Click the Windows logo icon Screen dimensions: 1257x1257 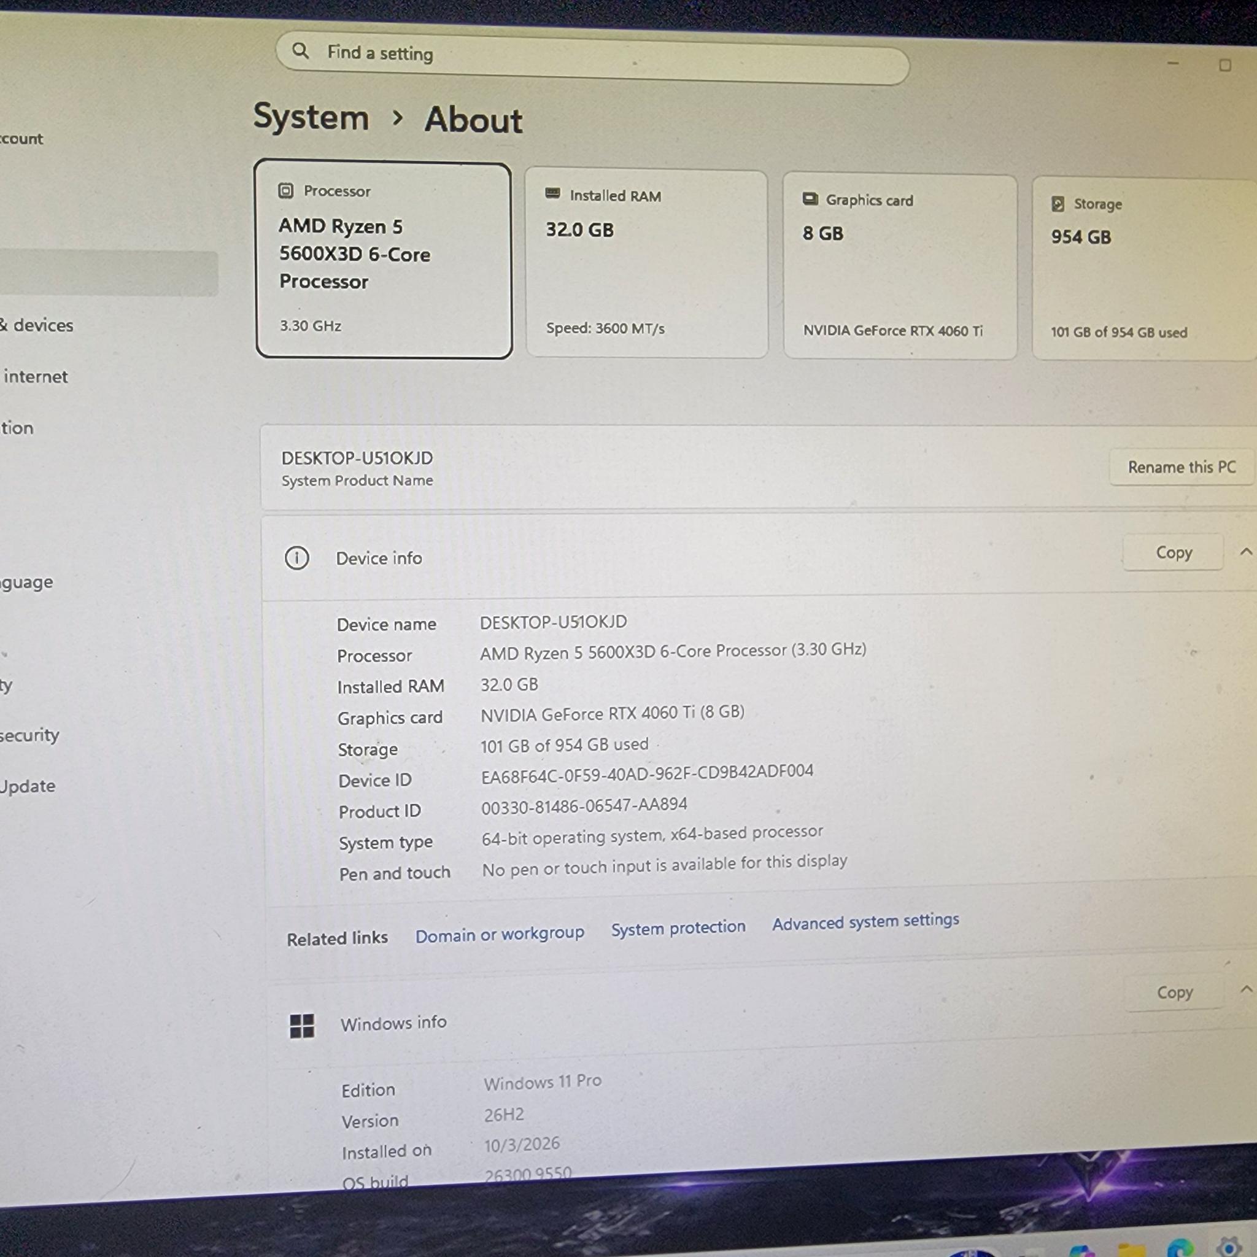(302, 1026)
